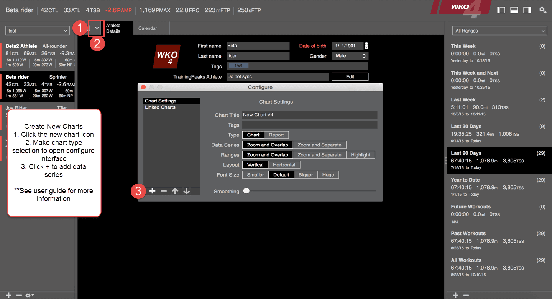This screenshot has width=552, height=299.
Task: Set Data Series to Zoom and Separate
Action: [x=320, y=145]
